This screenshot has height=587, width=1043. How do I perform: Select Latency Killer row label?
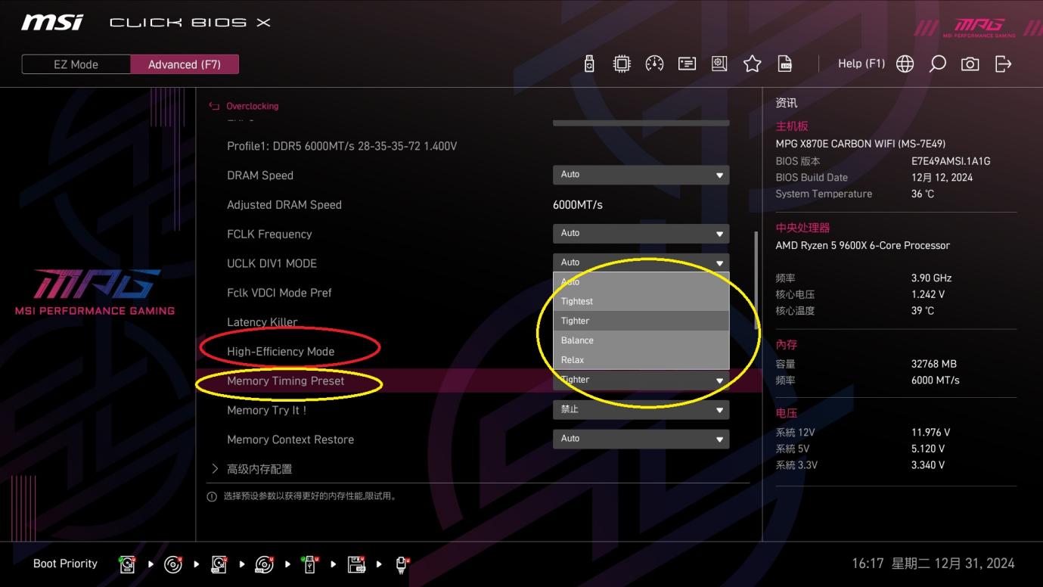coord(262,322)
